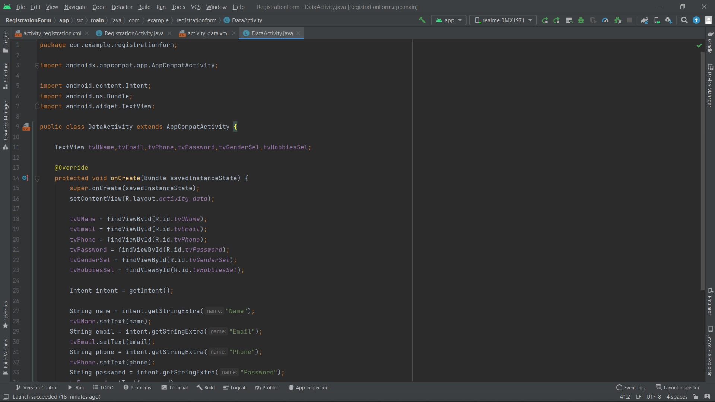
Task: Collapse the onCreate method fold arrow
Action: [x=37, y=178]
